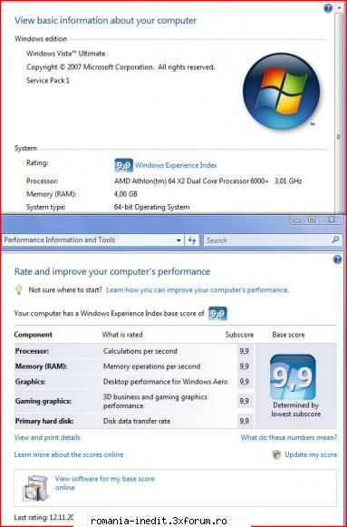
Task: Open help in the System window
Action: [x=328, y=8]
